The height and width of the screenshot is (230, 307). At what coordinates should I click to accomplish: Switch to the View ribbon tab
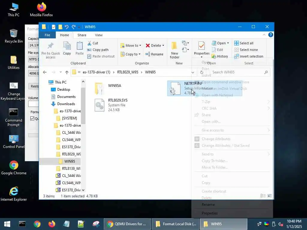(99, 35)
